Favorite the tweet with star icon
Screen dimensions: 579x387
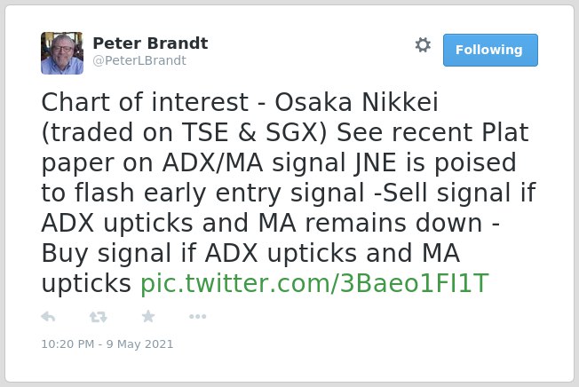(148, 316)
